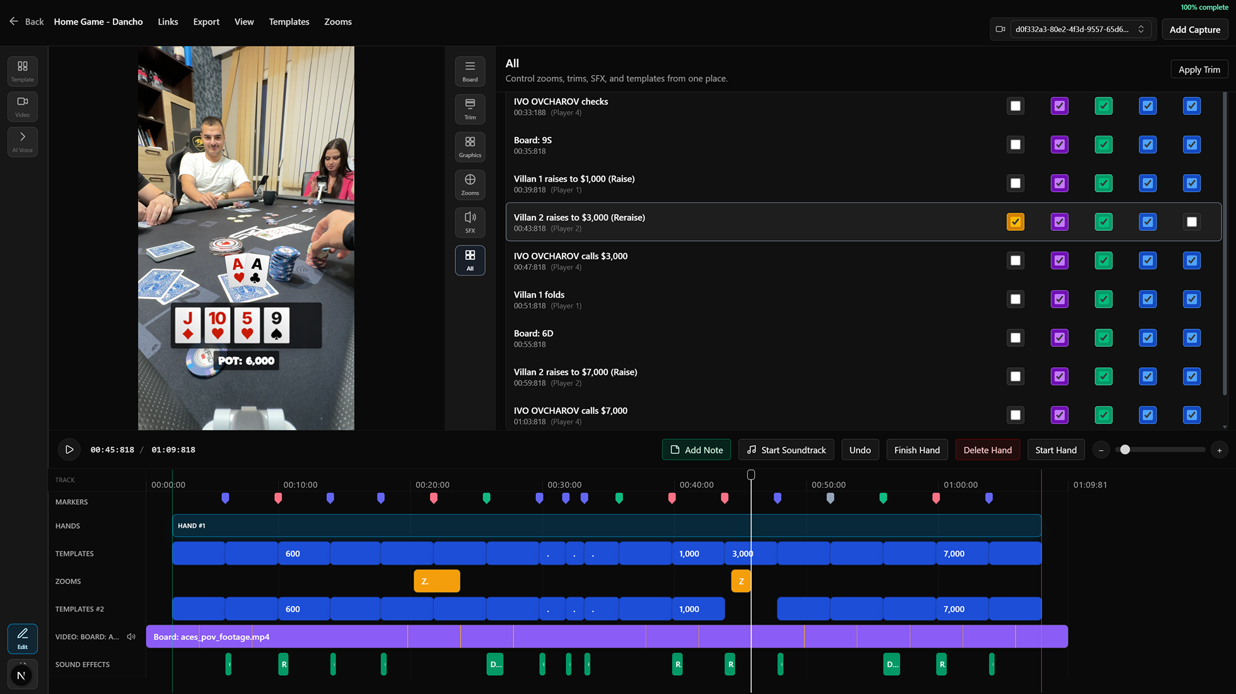The height and width of the screenshot is (694, 1236).
Task: Open the Zooms panel icon
Action: (x=470, y=184)
